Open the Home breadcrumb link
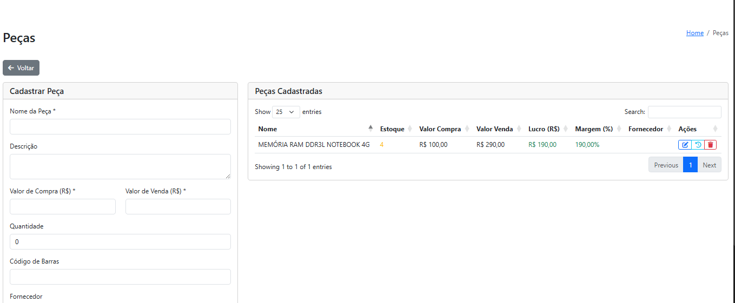 click(695, 33)
